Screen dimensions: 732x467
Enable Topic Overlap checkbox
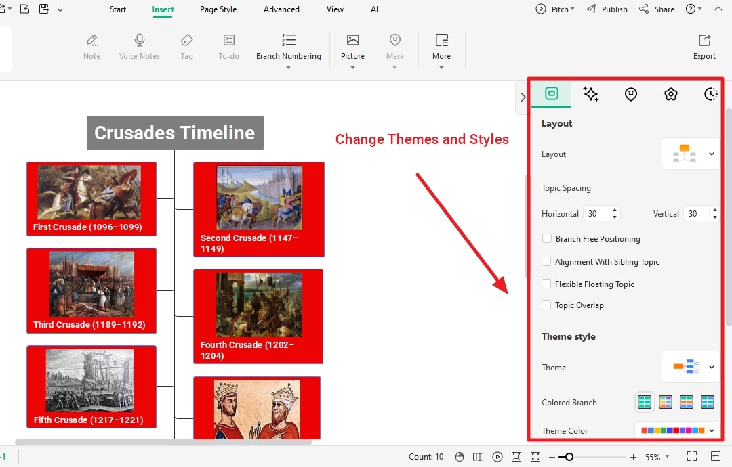(x=546, y=305)
